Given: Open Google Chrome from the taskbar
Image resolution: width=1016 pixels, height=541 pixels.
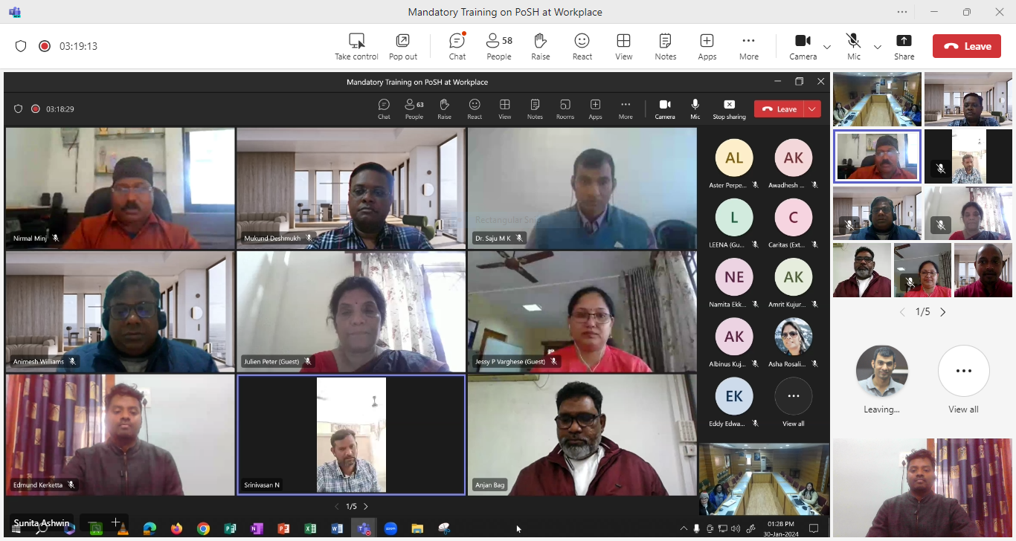Looking at the screenshot, I should tap(203, 528).
